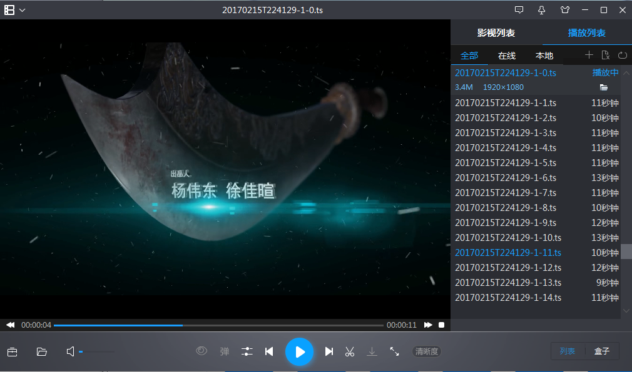Open a file with the folder icon
The image size is (632, 372).
coord(42,352)
